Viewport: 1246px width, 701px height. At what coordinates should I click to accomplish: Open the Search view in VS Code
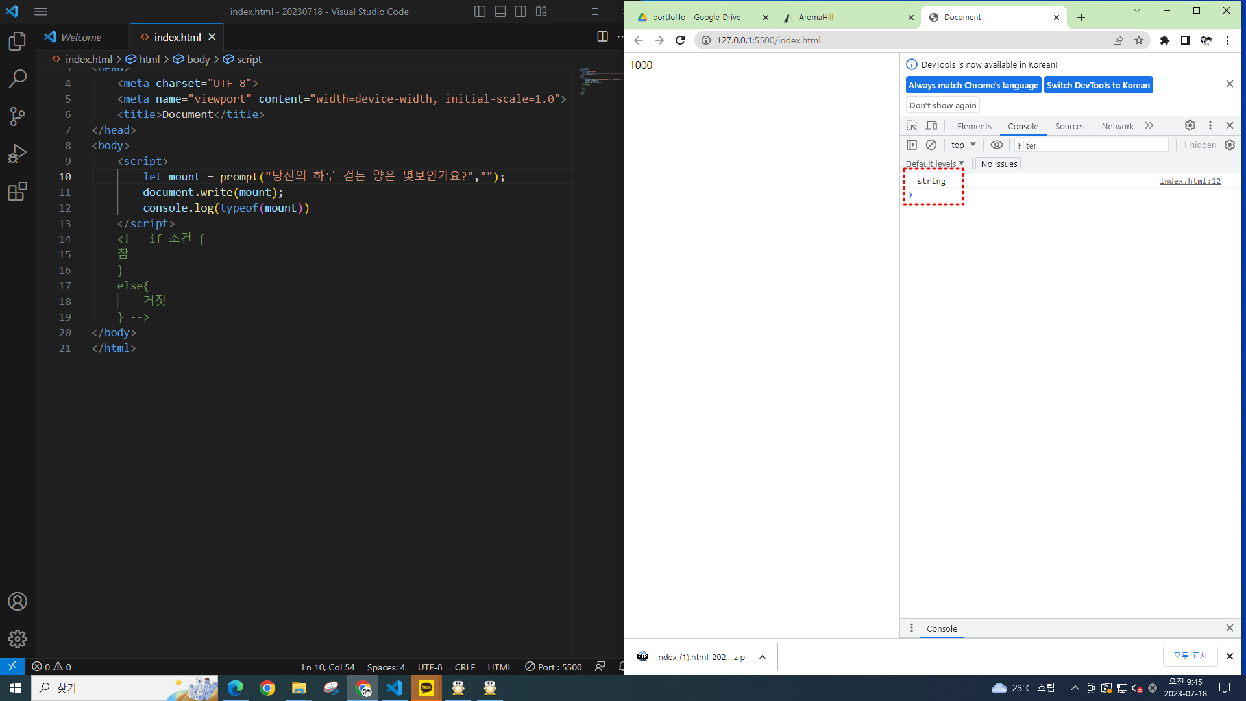tap(18, 79)
